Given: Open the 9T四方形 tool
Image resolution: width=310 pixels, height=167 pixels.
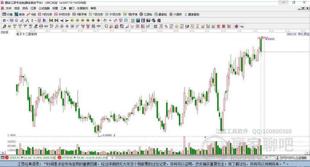Looking at the screenshot, I should tap(113, 14).
